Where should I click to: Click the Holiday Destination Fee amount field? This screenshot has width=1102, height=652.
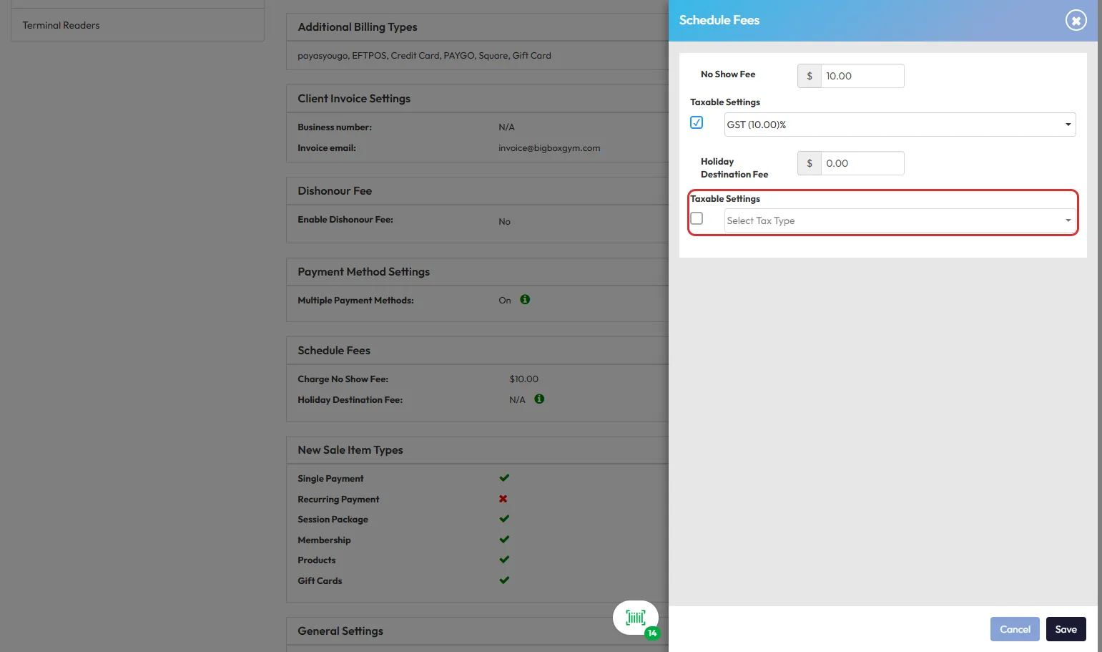(x=862, y=163)
